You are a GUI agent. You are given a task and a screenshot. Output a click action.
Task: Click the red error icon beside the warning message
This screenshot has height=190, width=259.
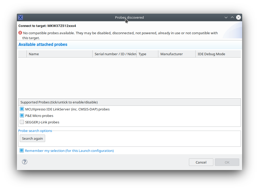(x=20, y=33)
